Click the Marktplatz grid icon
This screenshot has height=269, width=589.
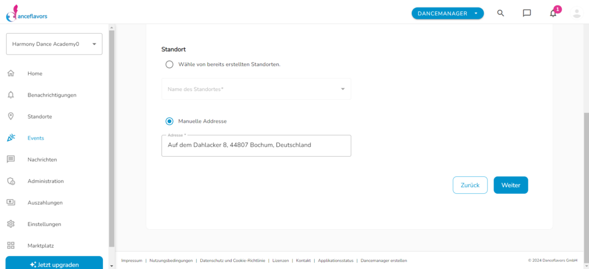[x=11, y=246]
